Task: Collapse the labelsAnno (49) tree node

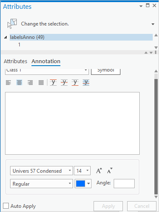Action: click(x=5, y=37)
